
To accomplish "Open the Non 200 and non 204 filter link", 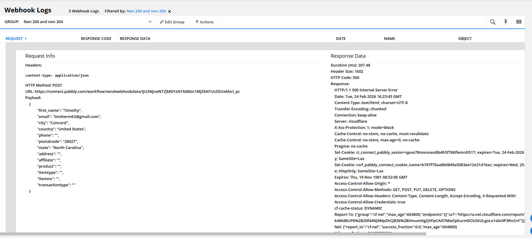I will pos(146,11).
